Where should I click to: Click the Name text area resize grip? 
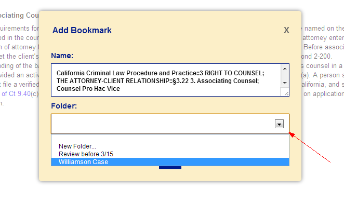coord(286,93)
